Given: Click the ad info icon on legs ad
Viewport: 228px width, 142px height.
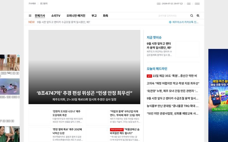Looking at the screenshot, I should [x=18, y=56].
